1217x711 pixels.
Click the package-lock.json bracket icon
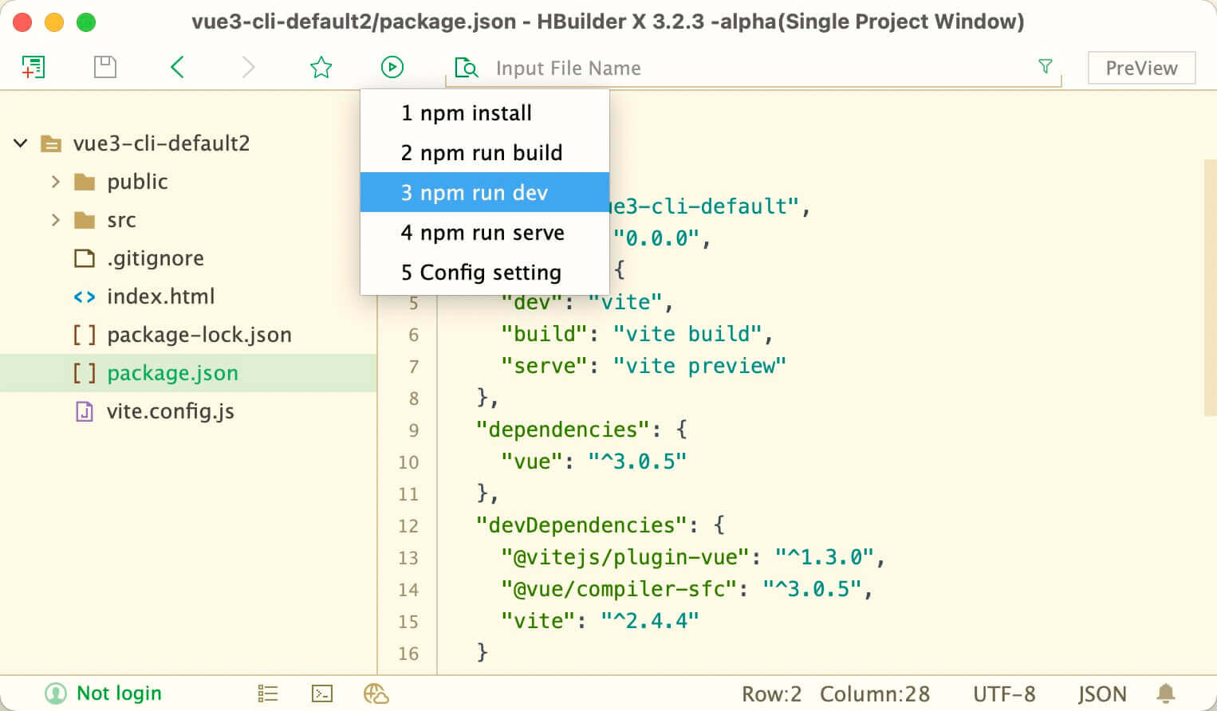point(85,335)
